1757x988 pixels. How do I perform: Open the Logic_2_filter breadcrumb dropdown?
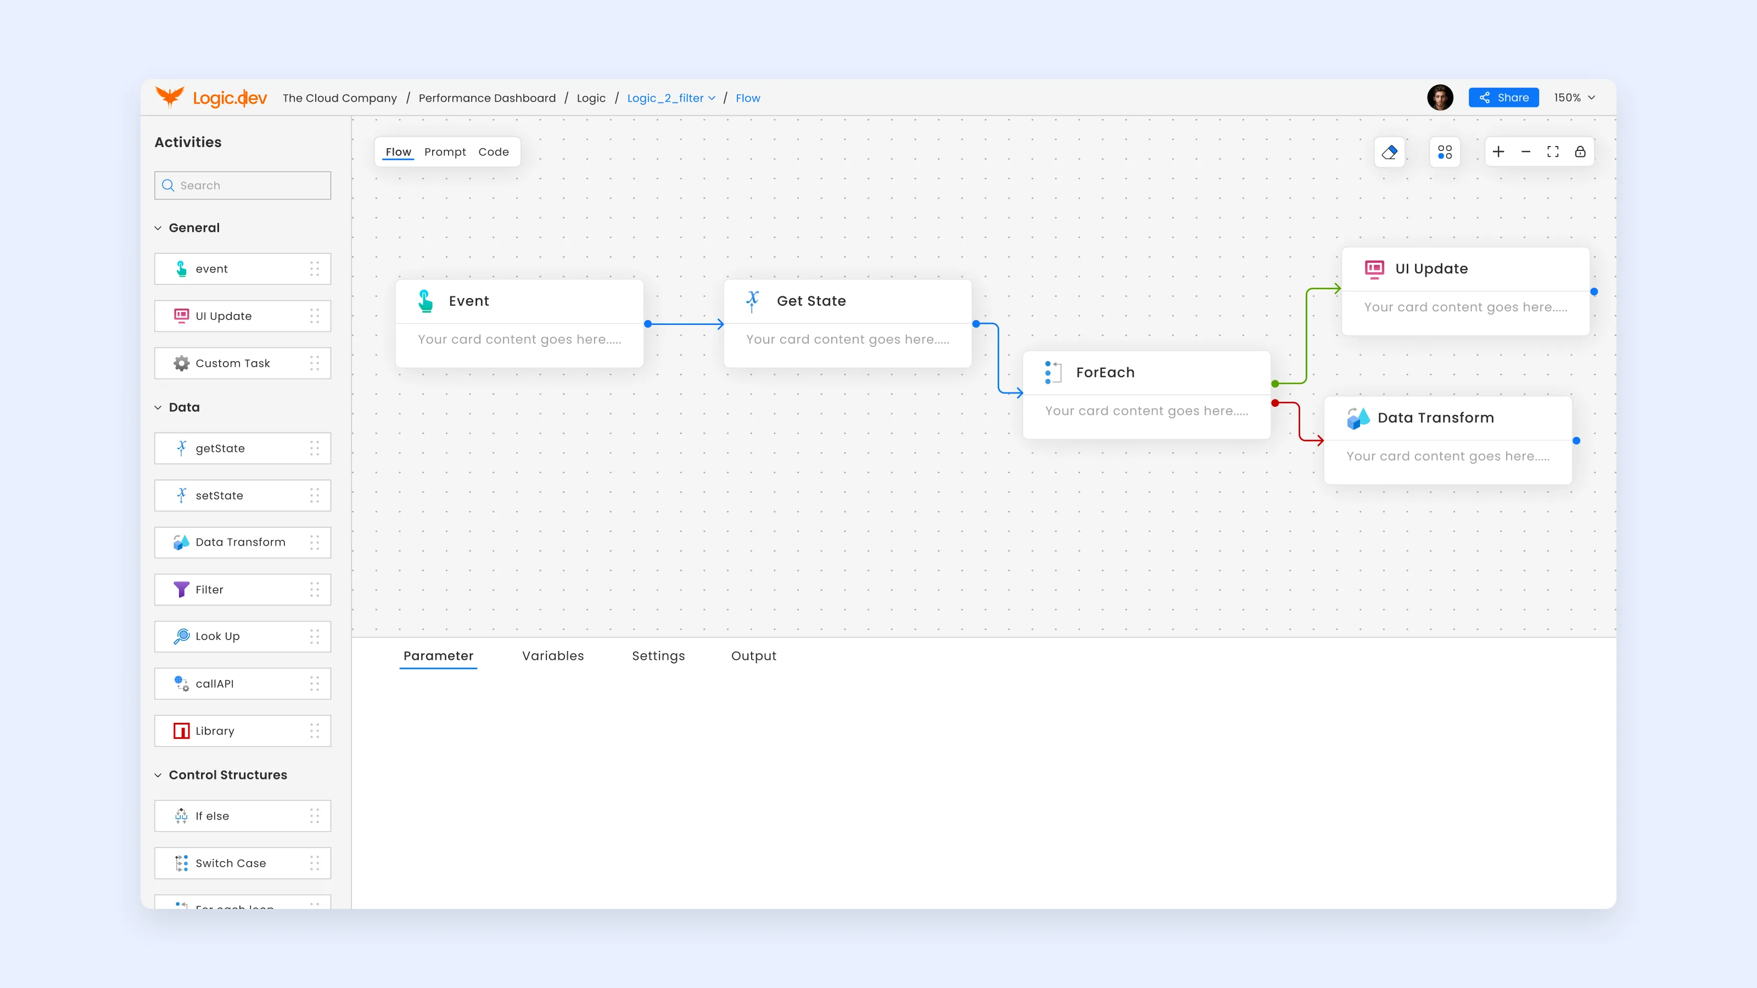point(671,98)
